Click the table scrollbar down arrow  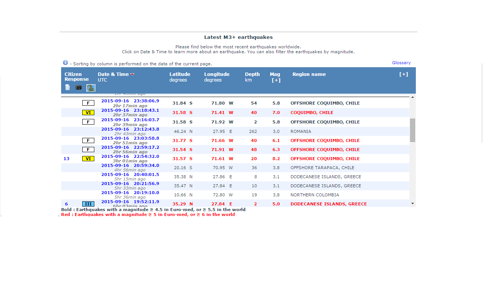(x=412, y=204)
